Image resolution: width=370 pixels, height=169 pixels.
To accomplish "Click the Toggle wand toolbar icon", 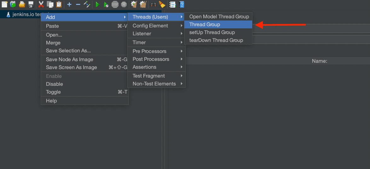I will (x=87, y=4).
